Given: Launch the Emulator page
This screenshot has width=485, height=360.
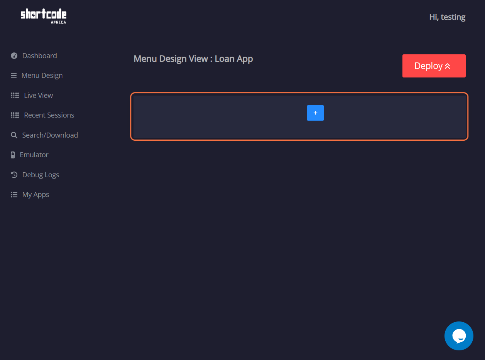Looking at the screenshot, I should click(34, 155).
